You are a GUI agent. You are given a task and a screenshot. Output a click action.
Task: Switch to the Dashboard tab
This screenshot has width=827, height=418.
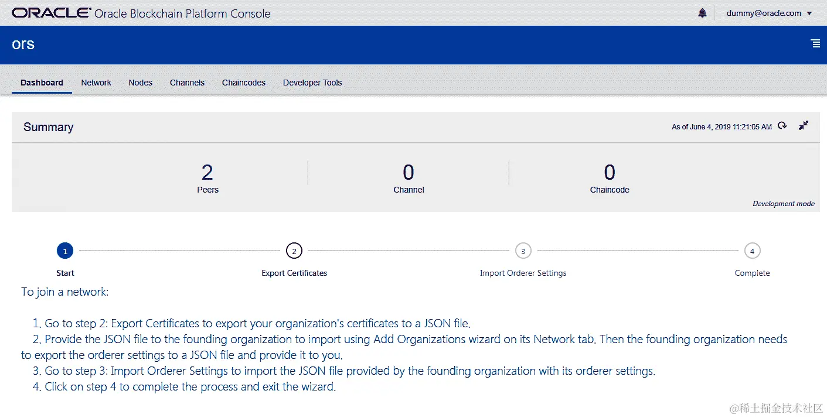(42, 83)
